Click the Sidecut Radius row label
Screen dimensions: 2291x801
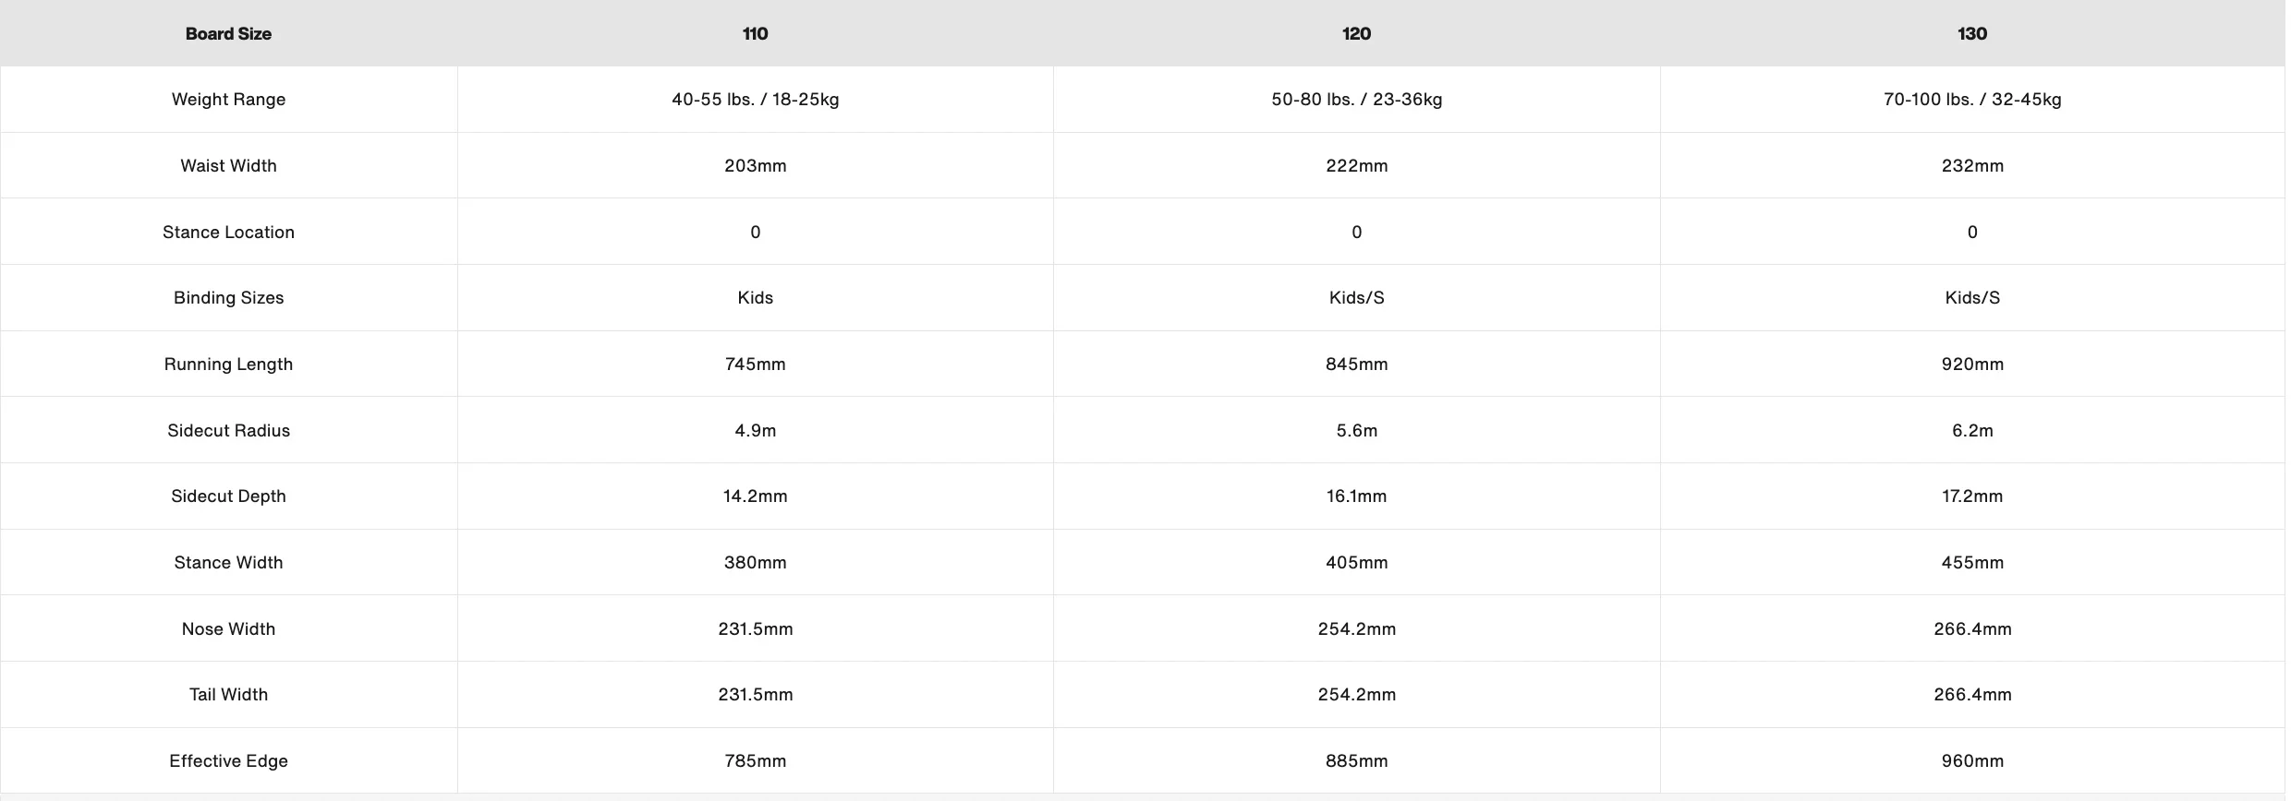pyautogui.click(x=228, y=431)
